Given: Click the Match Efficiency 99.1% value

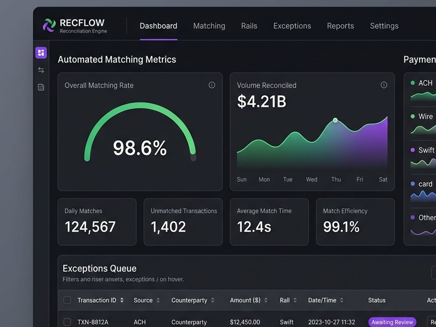Looking at the screenshot, I should coord(341,227).
